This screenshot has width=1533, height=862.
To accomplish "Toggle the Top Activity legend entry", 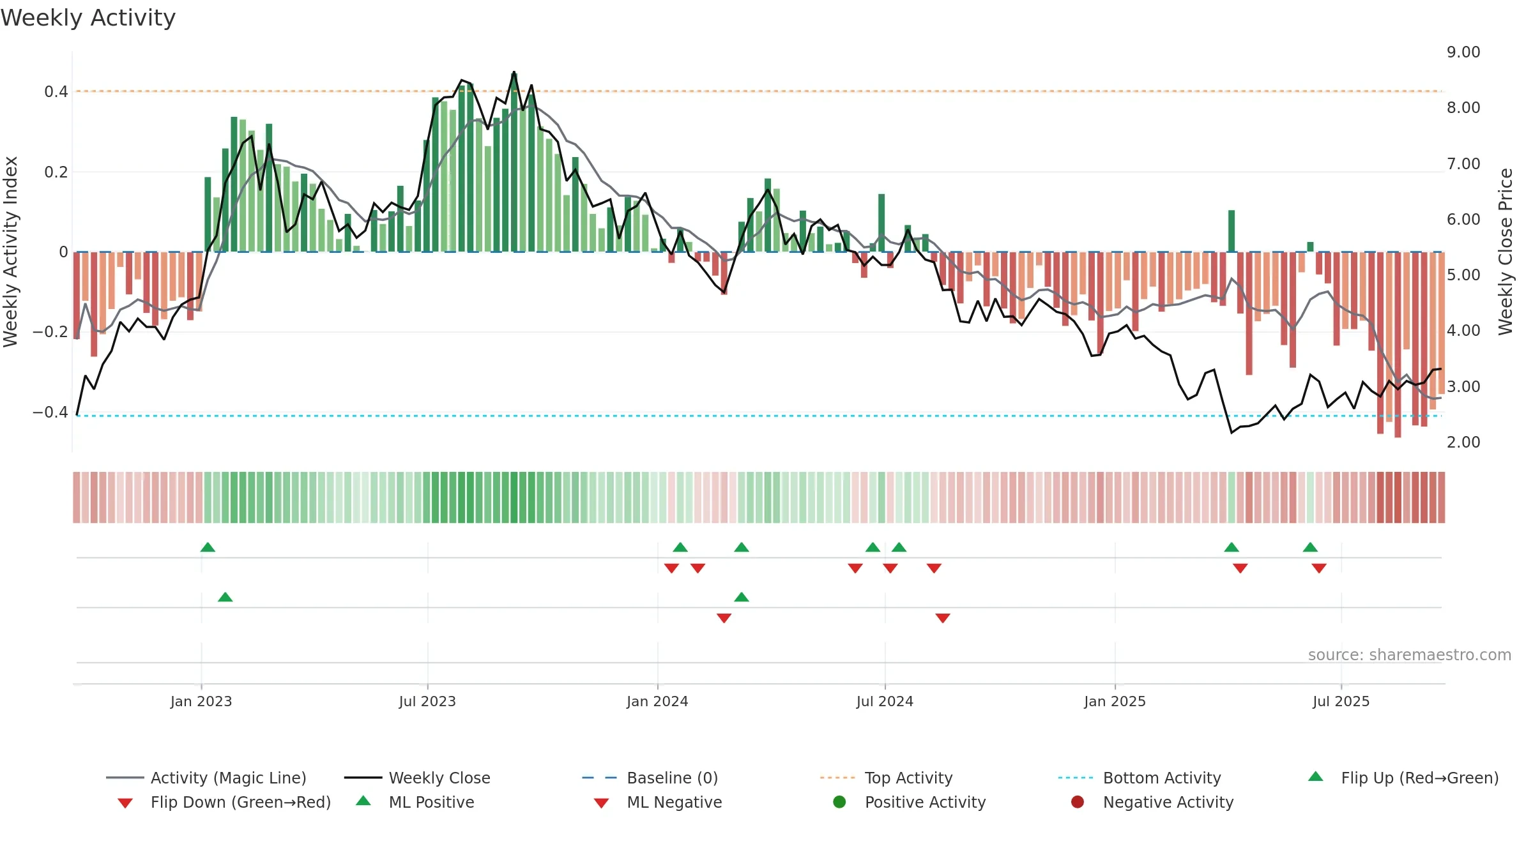I will 886,778.
